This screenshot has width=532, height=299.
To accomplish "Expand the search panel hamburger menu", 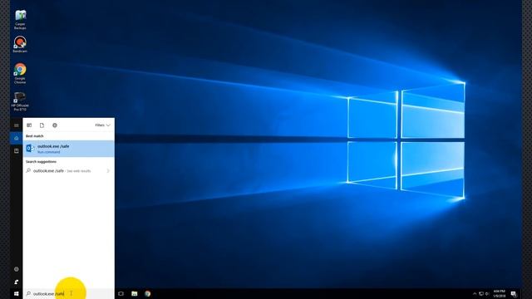I will pyautogui.click(x=17, y=125).
